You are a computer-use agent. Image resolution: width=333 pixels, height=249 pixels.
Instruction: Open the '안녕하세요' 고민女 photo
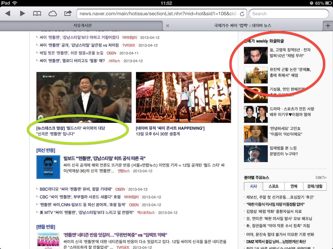[x=256, y=134]
